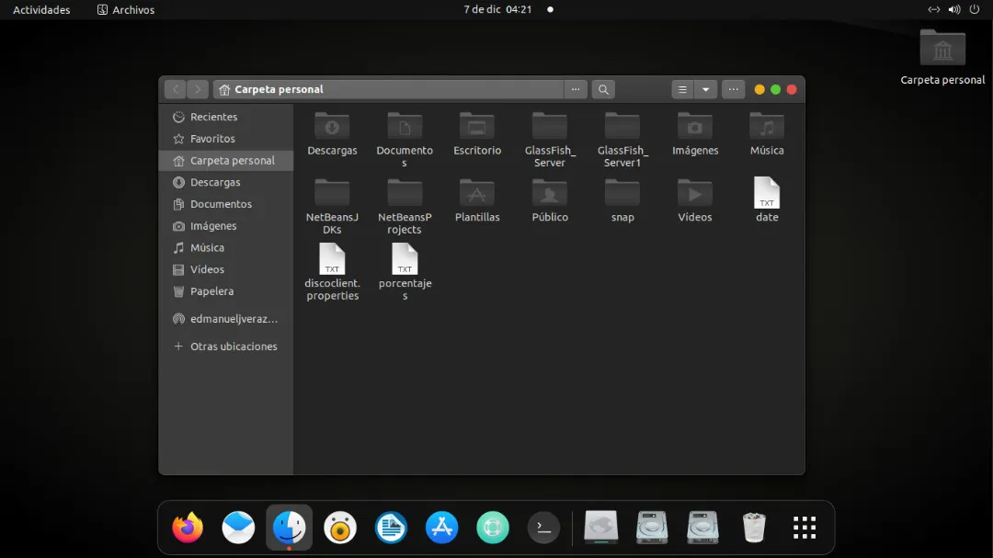Open the power menu icon
Viewport: 993px width, 558px height.
(x=974, y=9)
